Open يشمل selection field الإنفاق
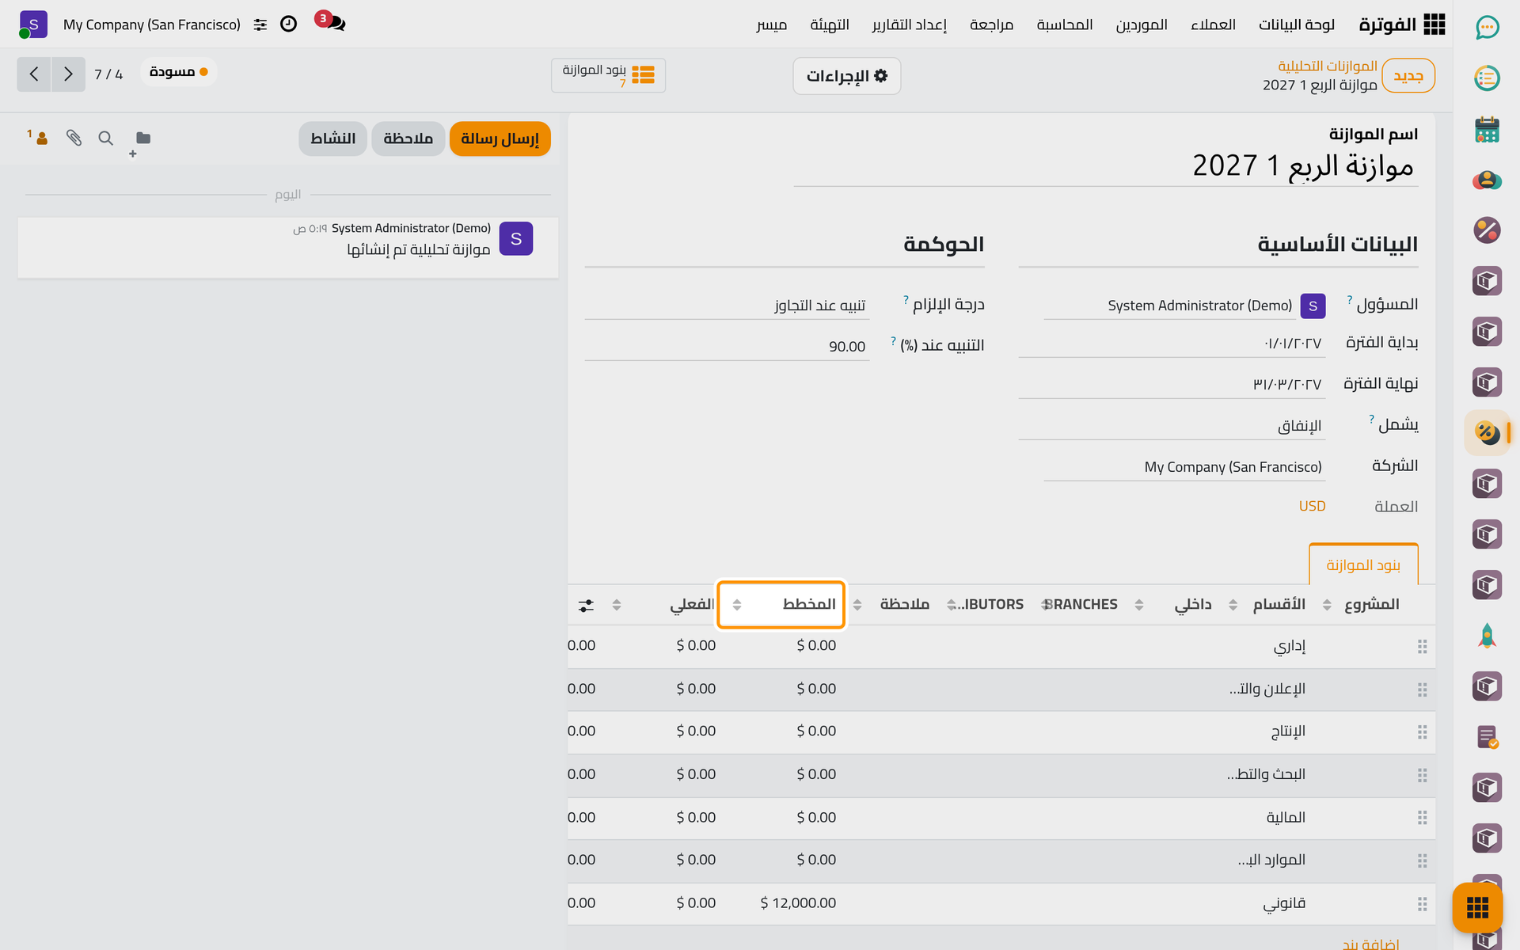This screenshot has height=950, width=1520. pyautogui.click(x=1172, y=426)
